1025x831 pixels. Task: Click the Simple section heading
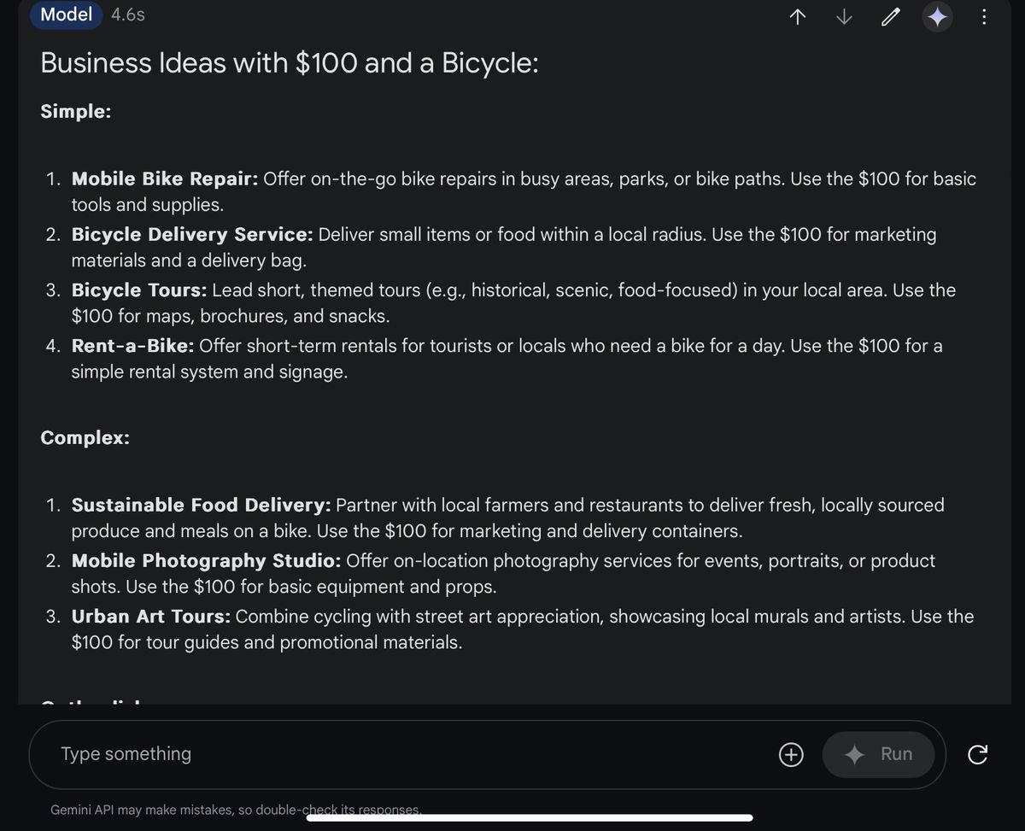(75, 111)
